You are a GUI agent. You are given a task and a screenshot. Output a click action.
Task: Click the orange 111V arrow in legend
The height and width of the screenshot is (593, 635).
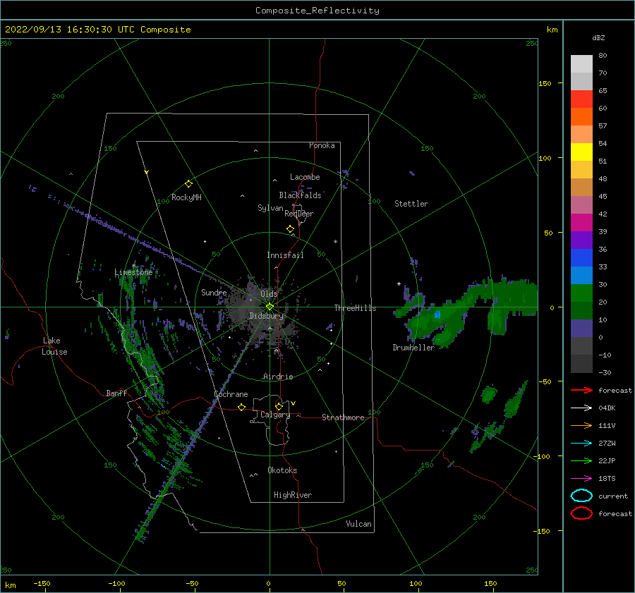coord(581,425)
